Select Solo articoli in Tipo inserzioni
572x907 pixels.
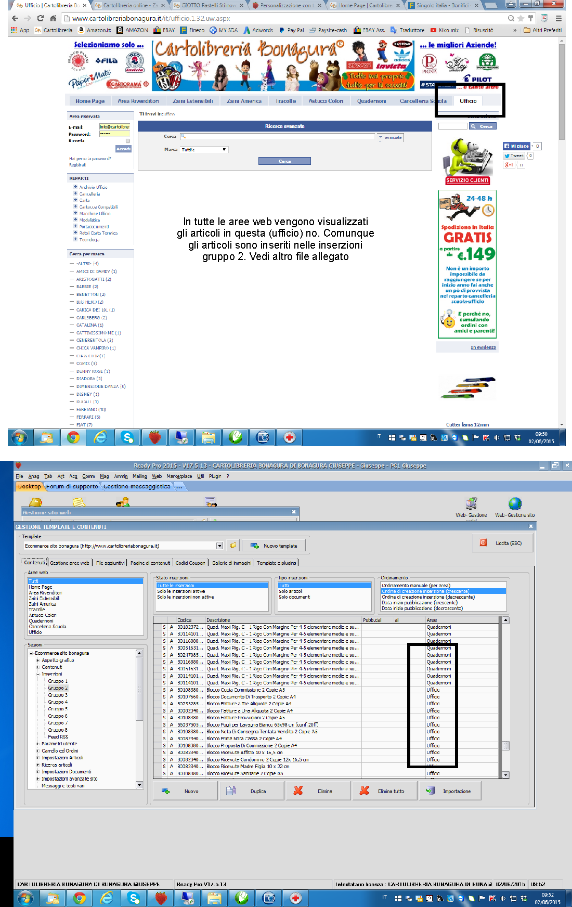point(290,591)
